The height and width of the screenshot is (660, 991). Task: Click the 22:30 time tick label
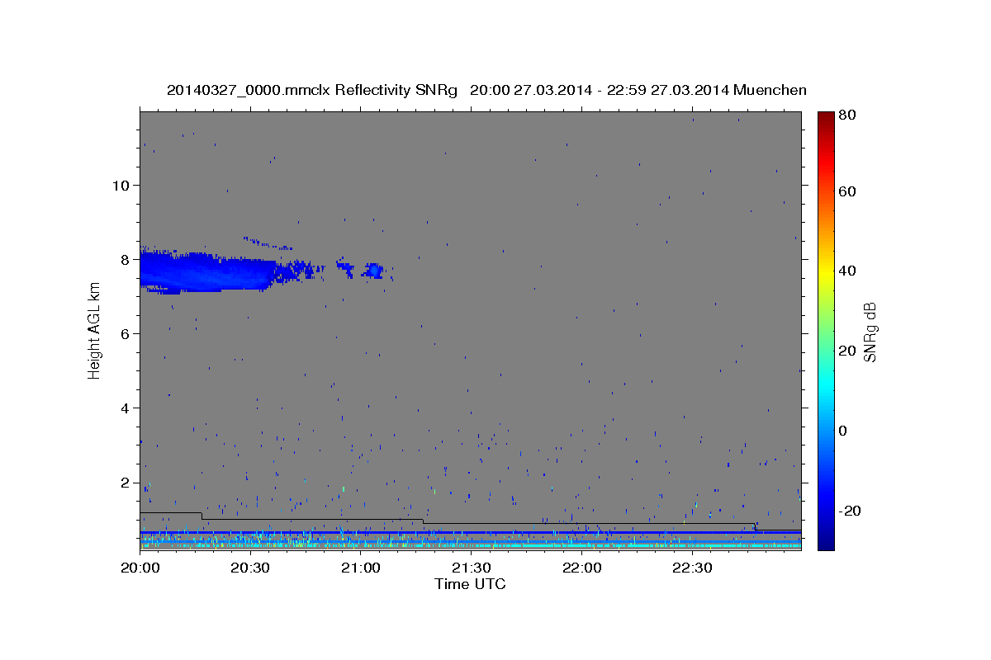coord(692,568)
